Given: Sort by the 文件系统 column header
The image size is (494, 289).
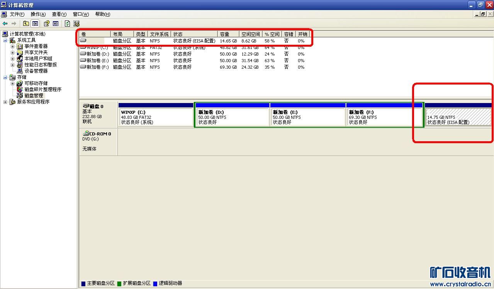Looking at the screenshot, I should pos(160,34).
